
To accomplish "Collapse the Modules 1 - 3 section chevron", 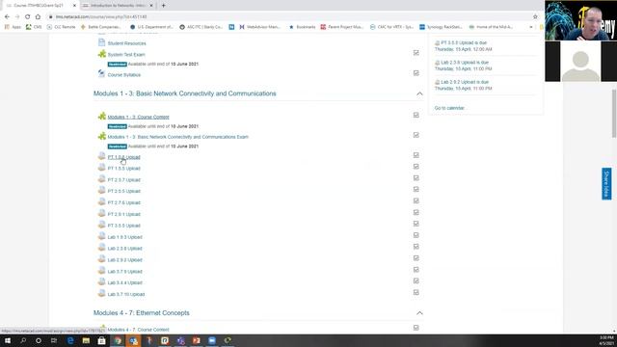I will (x=419, y=93).
